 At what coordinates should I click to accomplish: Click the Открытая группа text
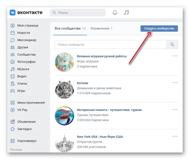[90, 142]
